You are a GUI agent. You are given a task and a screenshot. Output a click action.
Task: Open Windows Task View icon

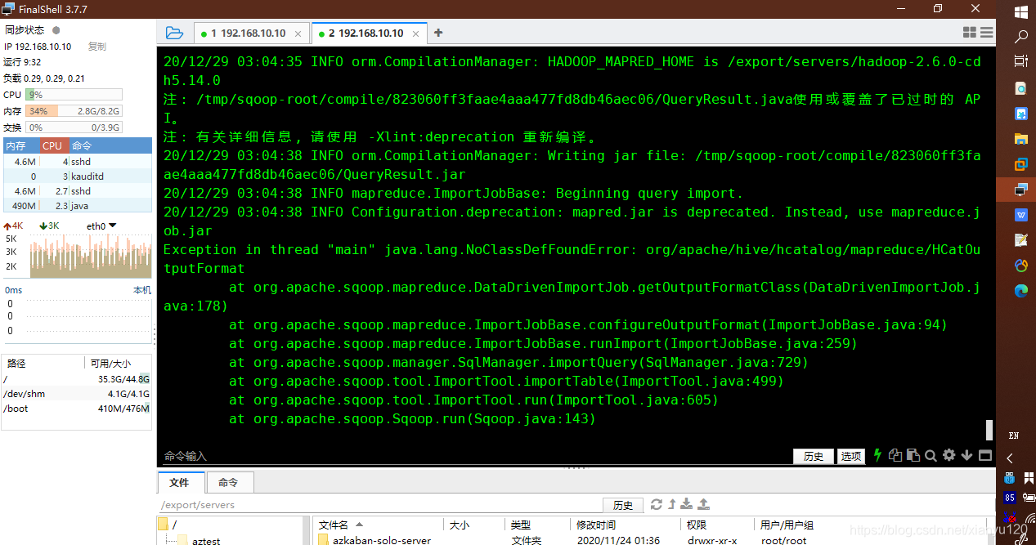[x=1021, y=61]
